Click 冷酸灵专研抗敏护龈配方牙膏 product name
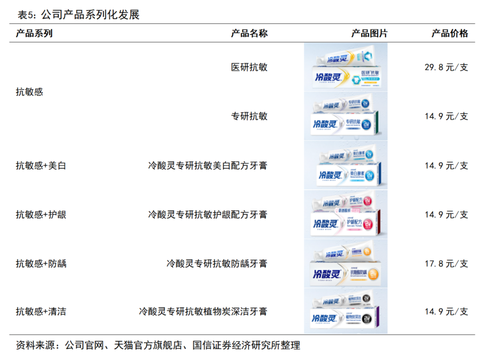The width and height of the screenshot is (478, 359). coord(208,215)
